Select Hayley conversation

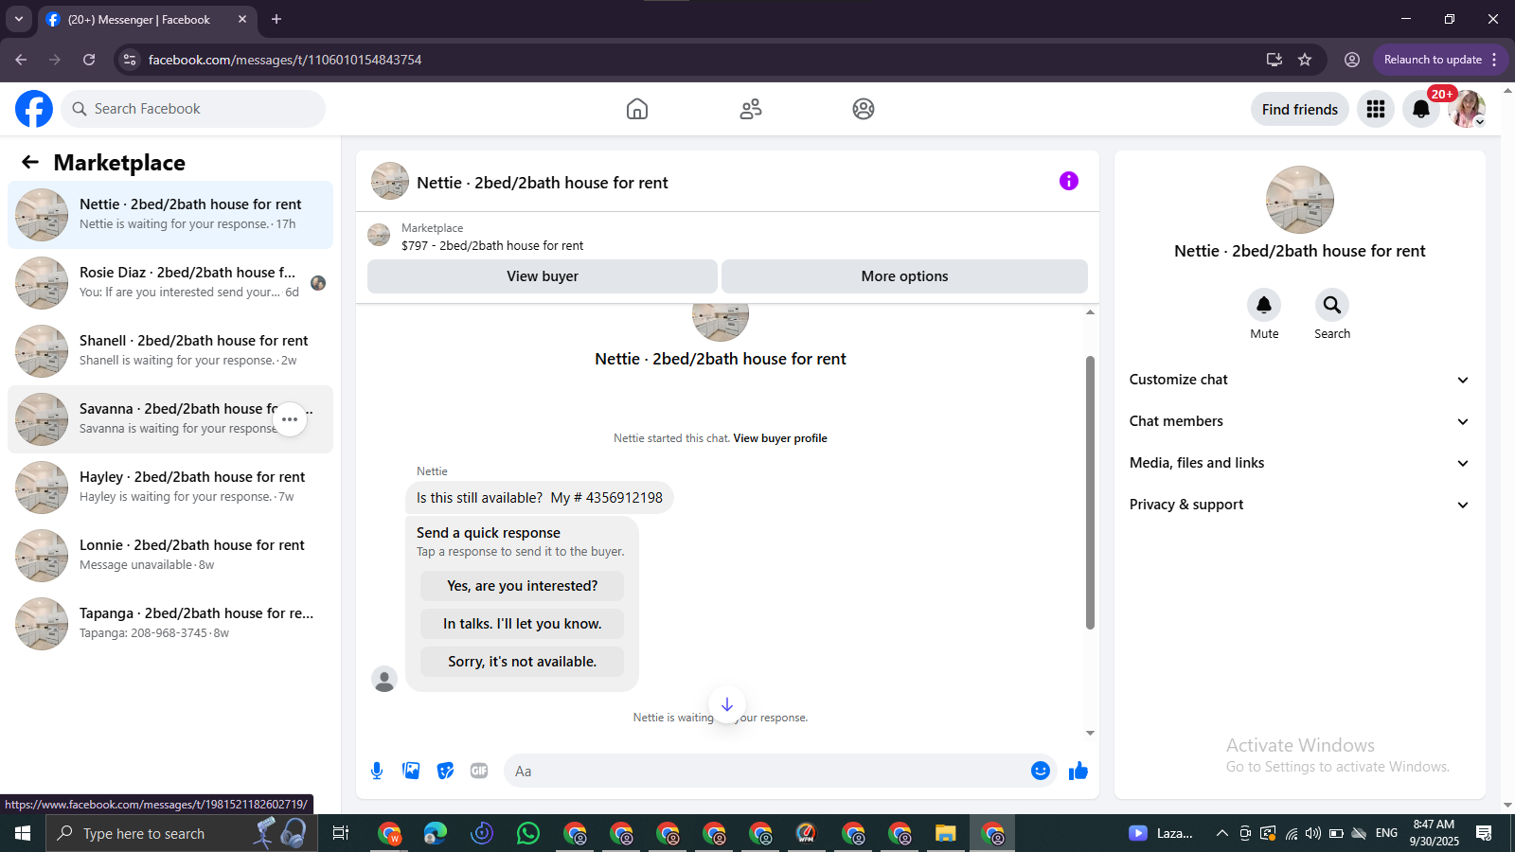[x=170, y=488]
